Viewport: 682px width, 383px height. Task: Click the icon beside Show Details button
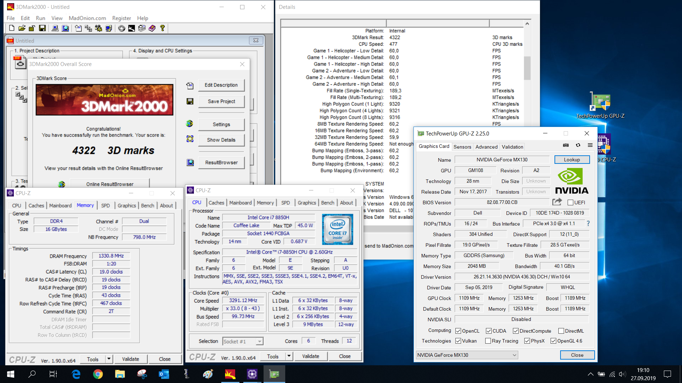[190, 139]
